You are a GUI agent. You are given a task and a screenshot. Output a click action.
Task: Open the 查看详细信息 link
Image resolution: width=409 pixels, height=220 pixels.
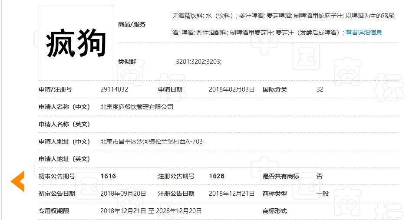pyautogui.click(x=363, y=33)
